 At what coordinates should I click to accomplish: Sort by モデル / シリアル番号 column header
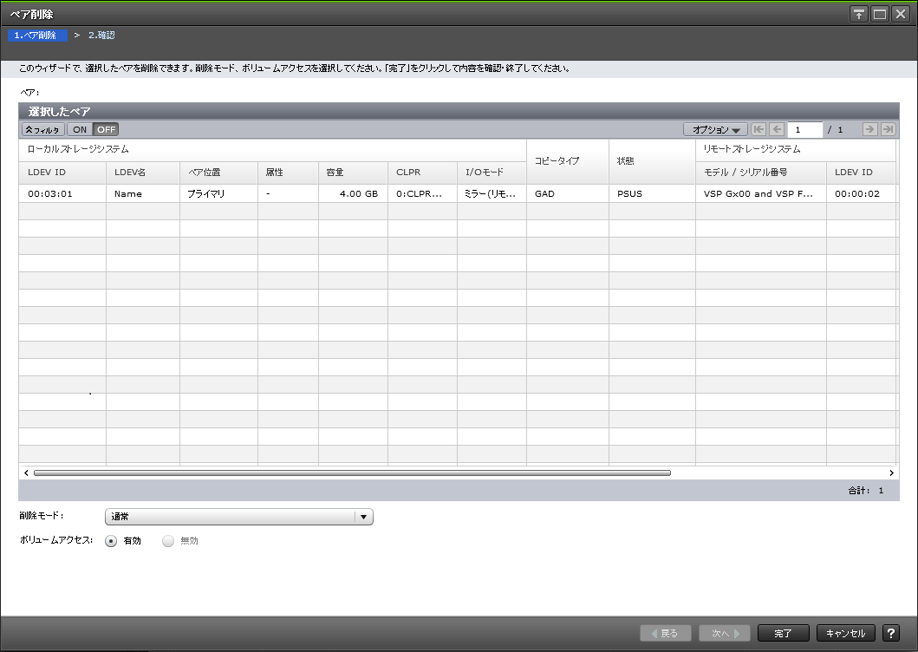761,173
